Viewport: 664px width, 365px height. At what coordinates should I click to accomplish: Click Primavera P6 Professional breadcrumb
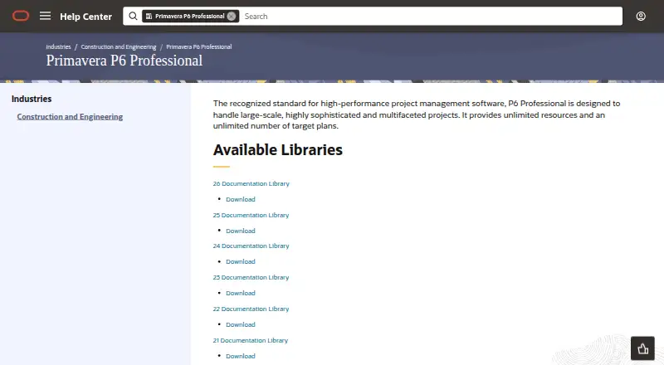point(199,47)
